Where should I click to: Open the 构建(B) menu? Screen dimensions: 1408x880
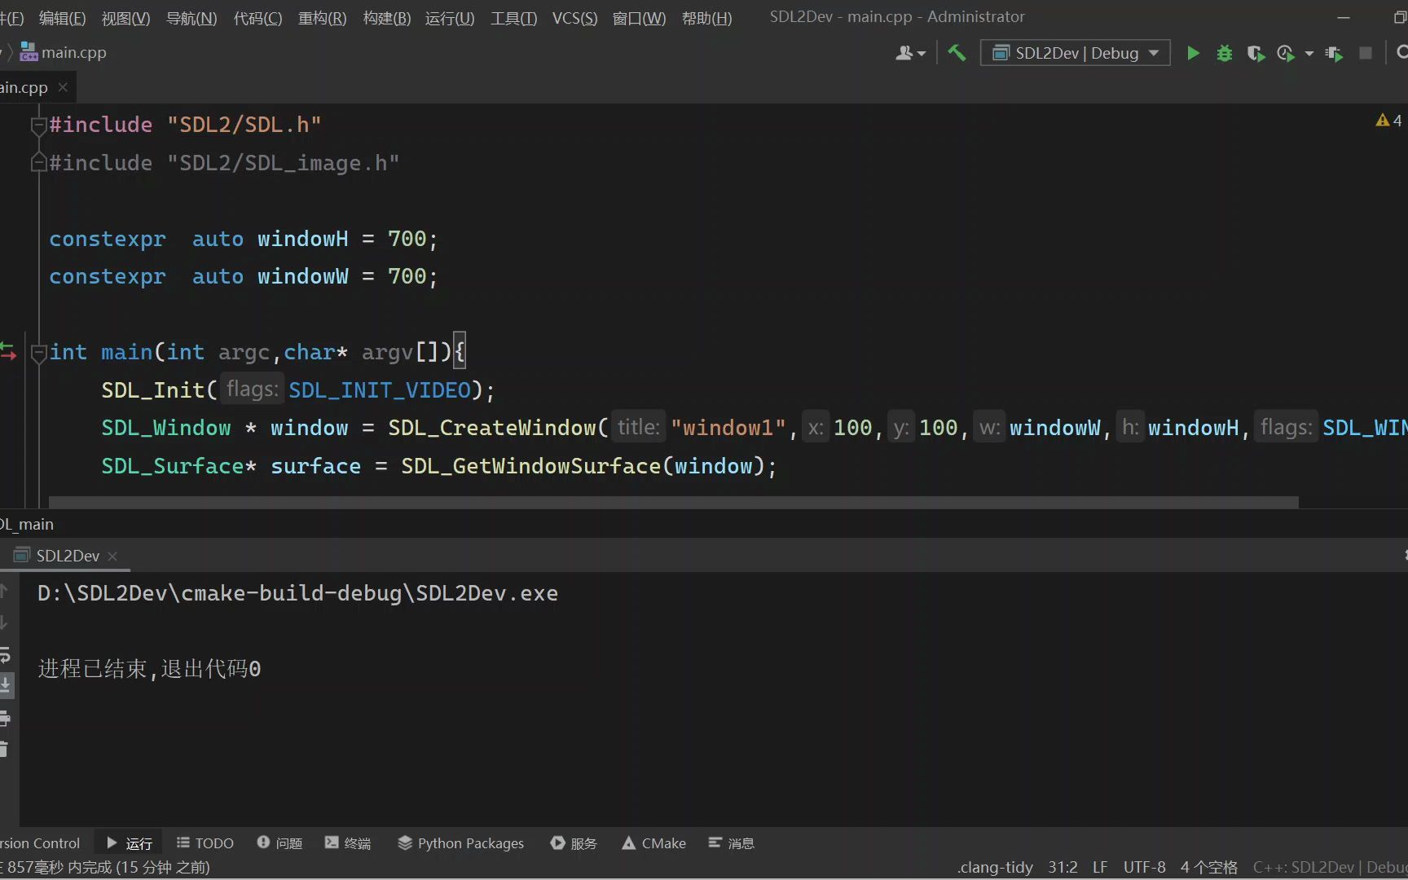pos(387,18)
